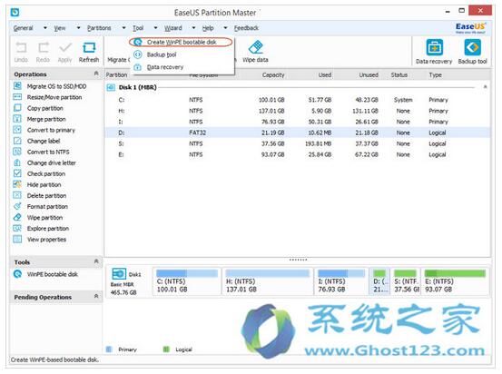This screenshot has height=374, width=502.
Task: Select the S: partition row
Action: point(297,143)
